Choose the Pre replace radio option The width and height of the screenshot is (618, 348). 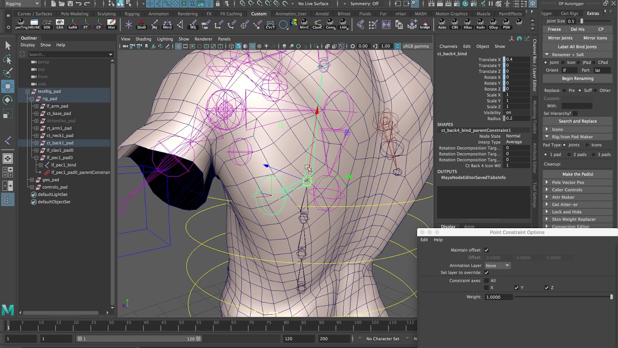[x=565, y=90]
